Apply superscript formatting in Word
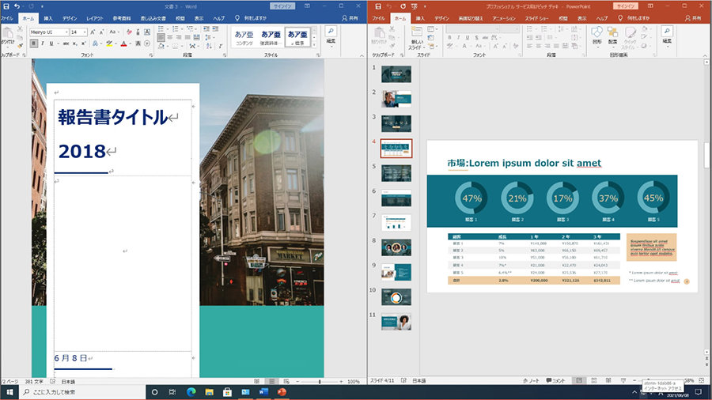Image resolution: width=712 pixels, height=400 pixels. [84, 44]
